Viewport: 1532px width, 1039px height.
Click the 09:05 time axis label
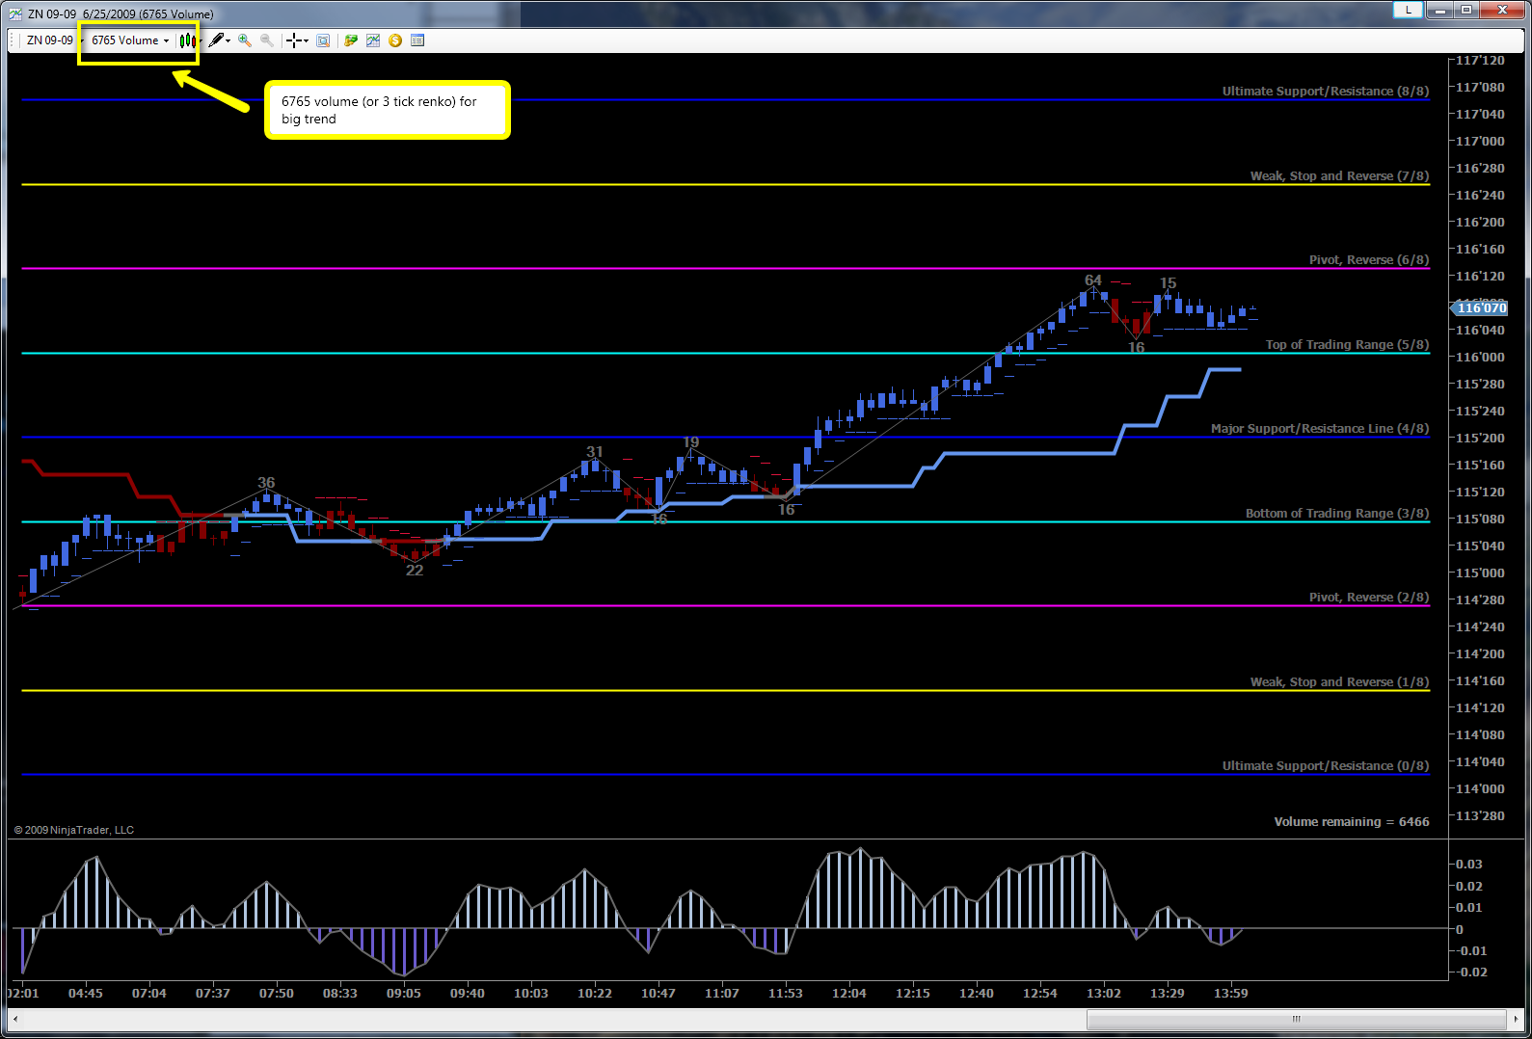404,994
